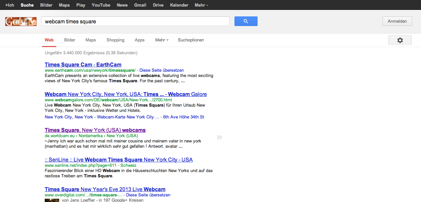
Task: Switch to the Bilder results tab
Action: tap(70, 40)
